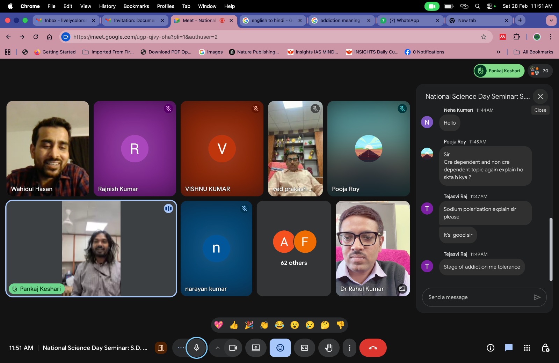Open meeting details info icon
559x363 pixels.
[x=491, y=348]
